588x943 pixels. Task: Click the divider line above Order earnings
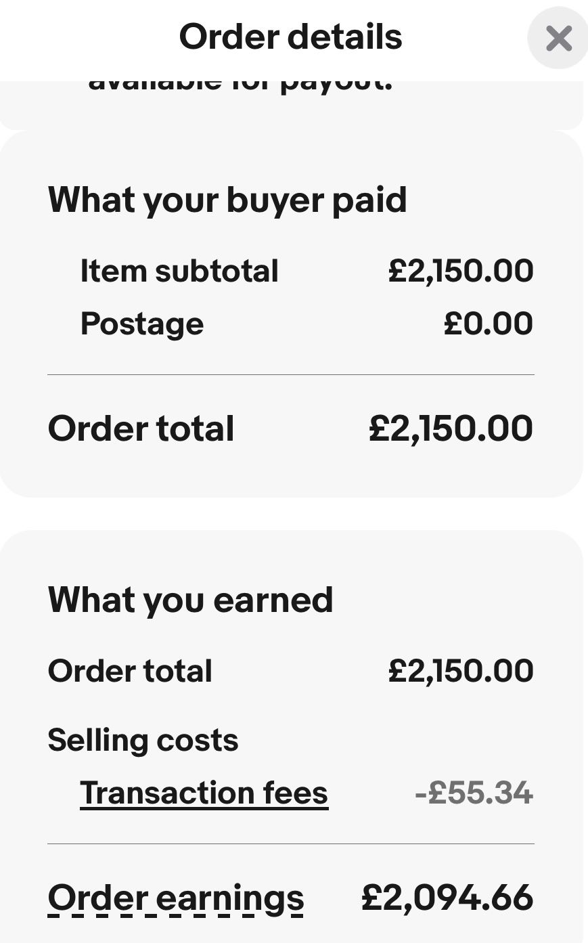[291, 844]
